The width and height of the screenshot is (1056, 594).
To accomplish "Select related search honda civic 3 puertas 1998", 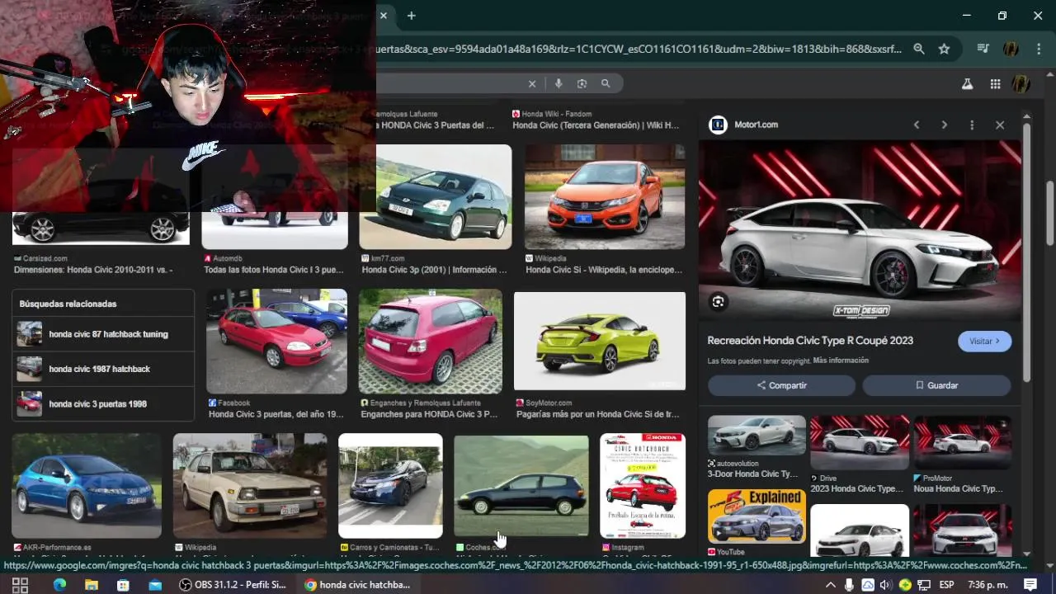I will point(103,403).
